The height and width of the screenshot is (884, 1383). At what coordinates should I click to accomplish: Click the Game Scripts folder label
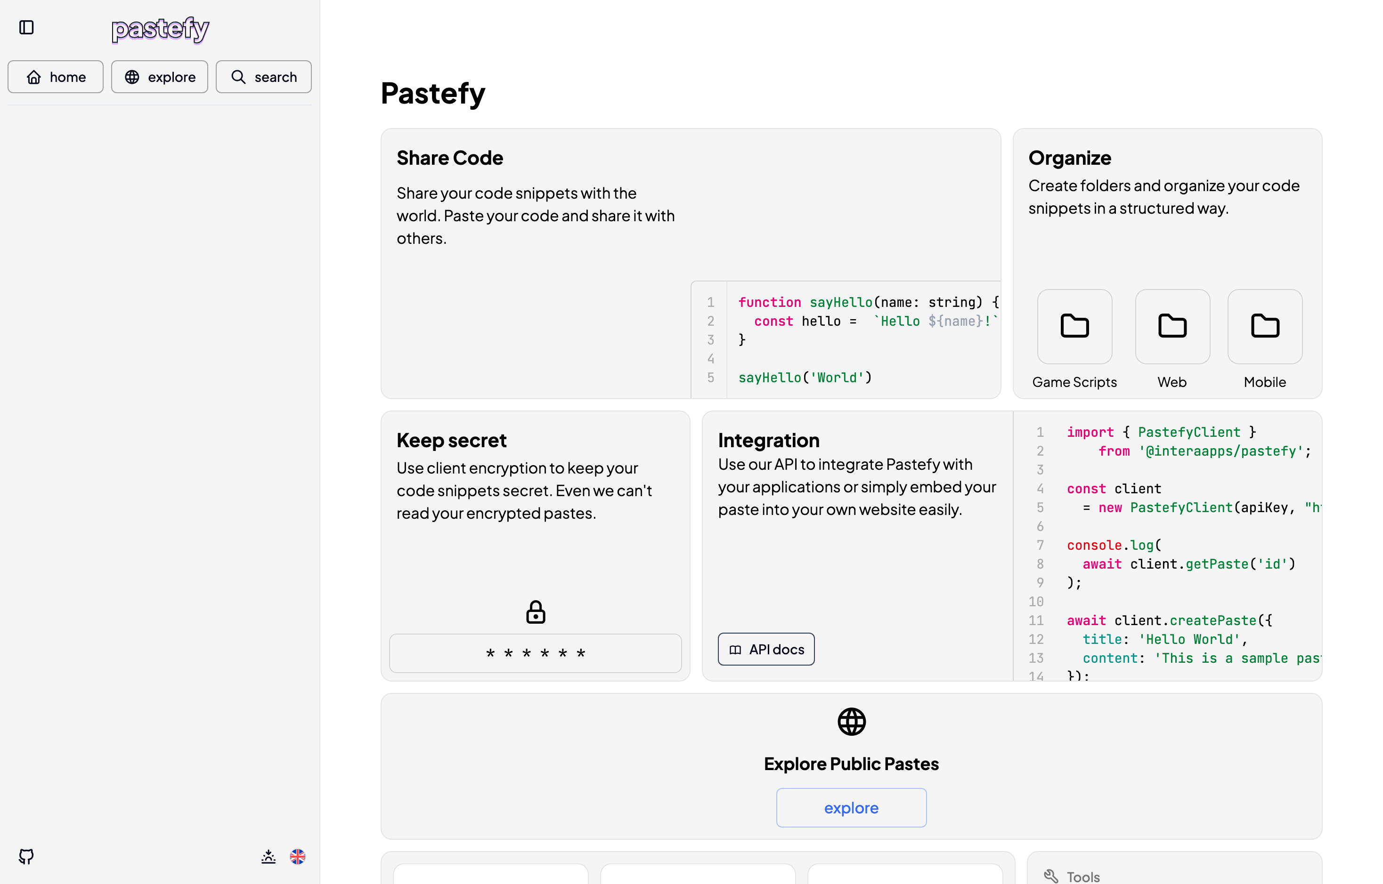[1074, 382]
